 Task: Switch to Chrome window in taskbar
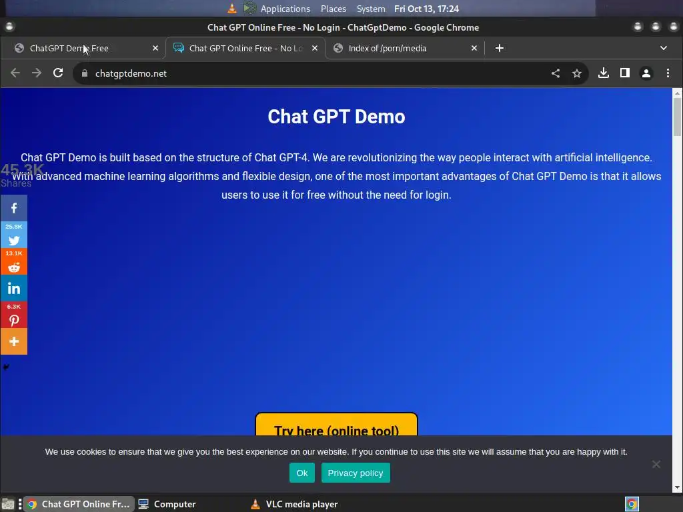pyautogui.click(x=79, y=504)
